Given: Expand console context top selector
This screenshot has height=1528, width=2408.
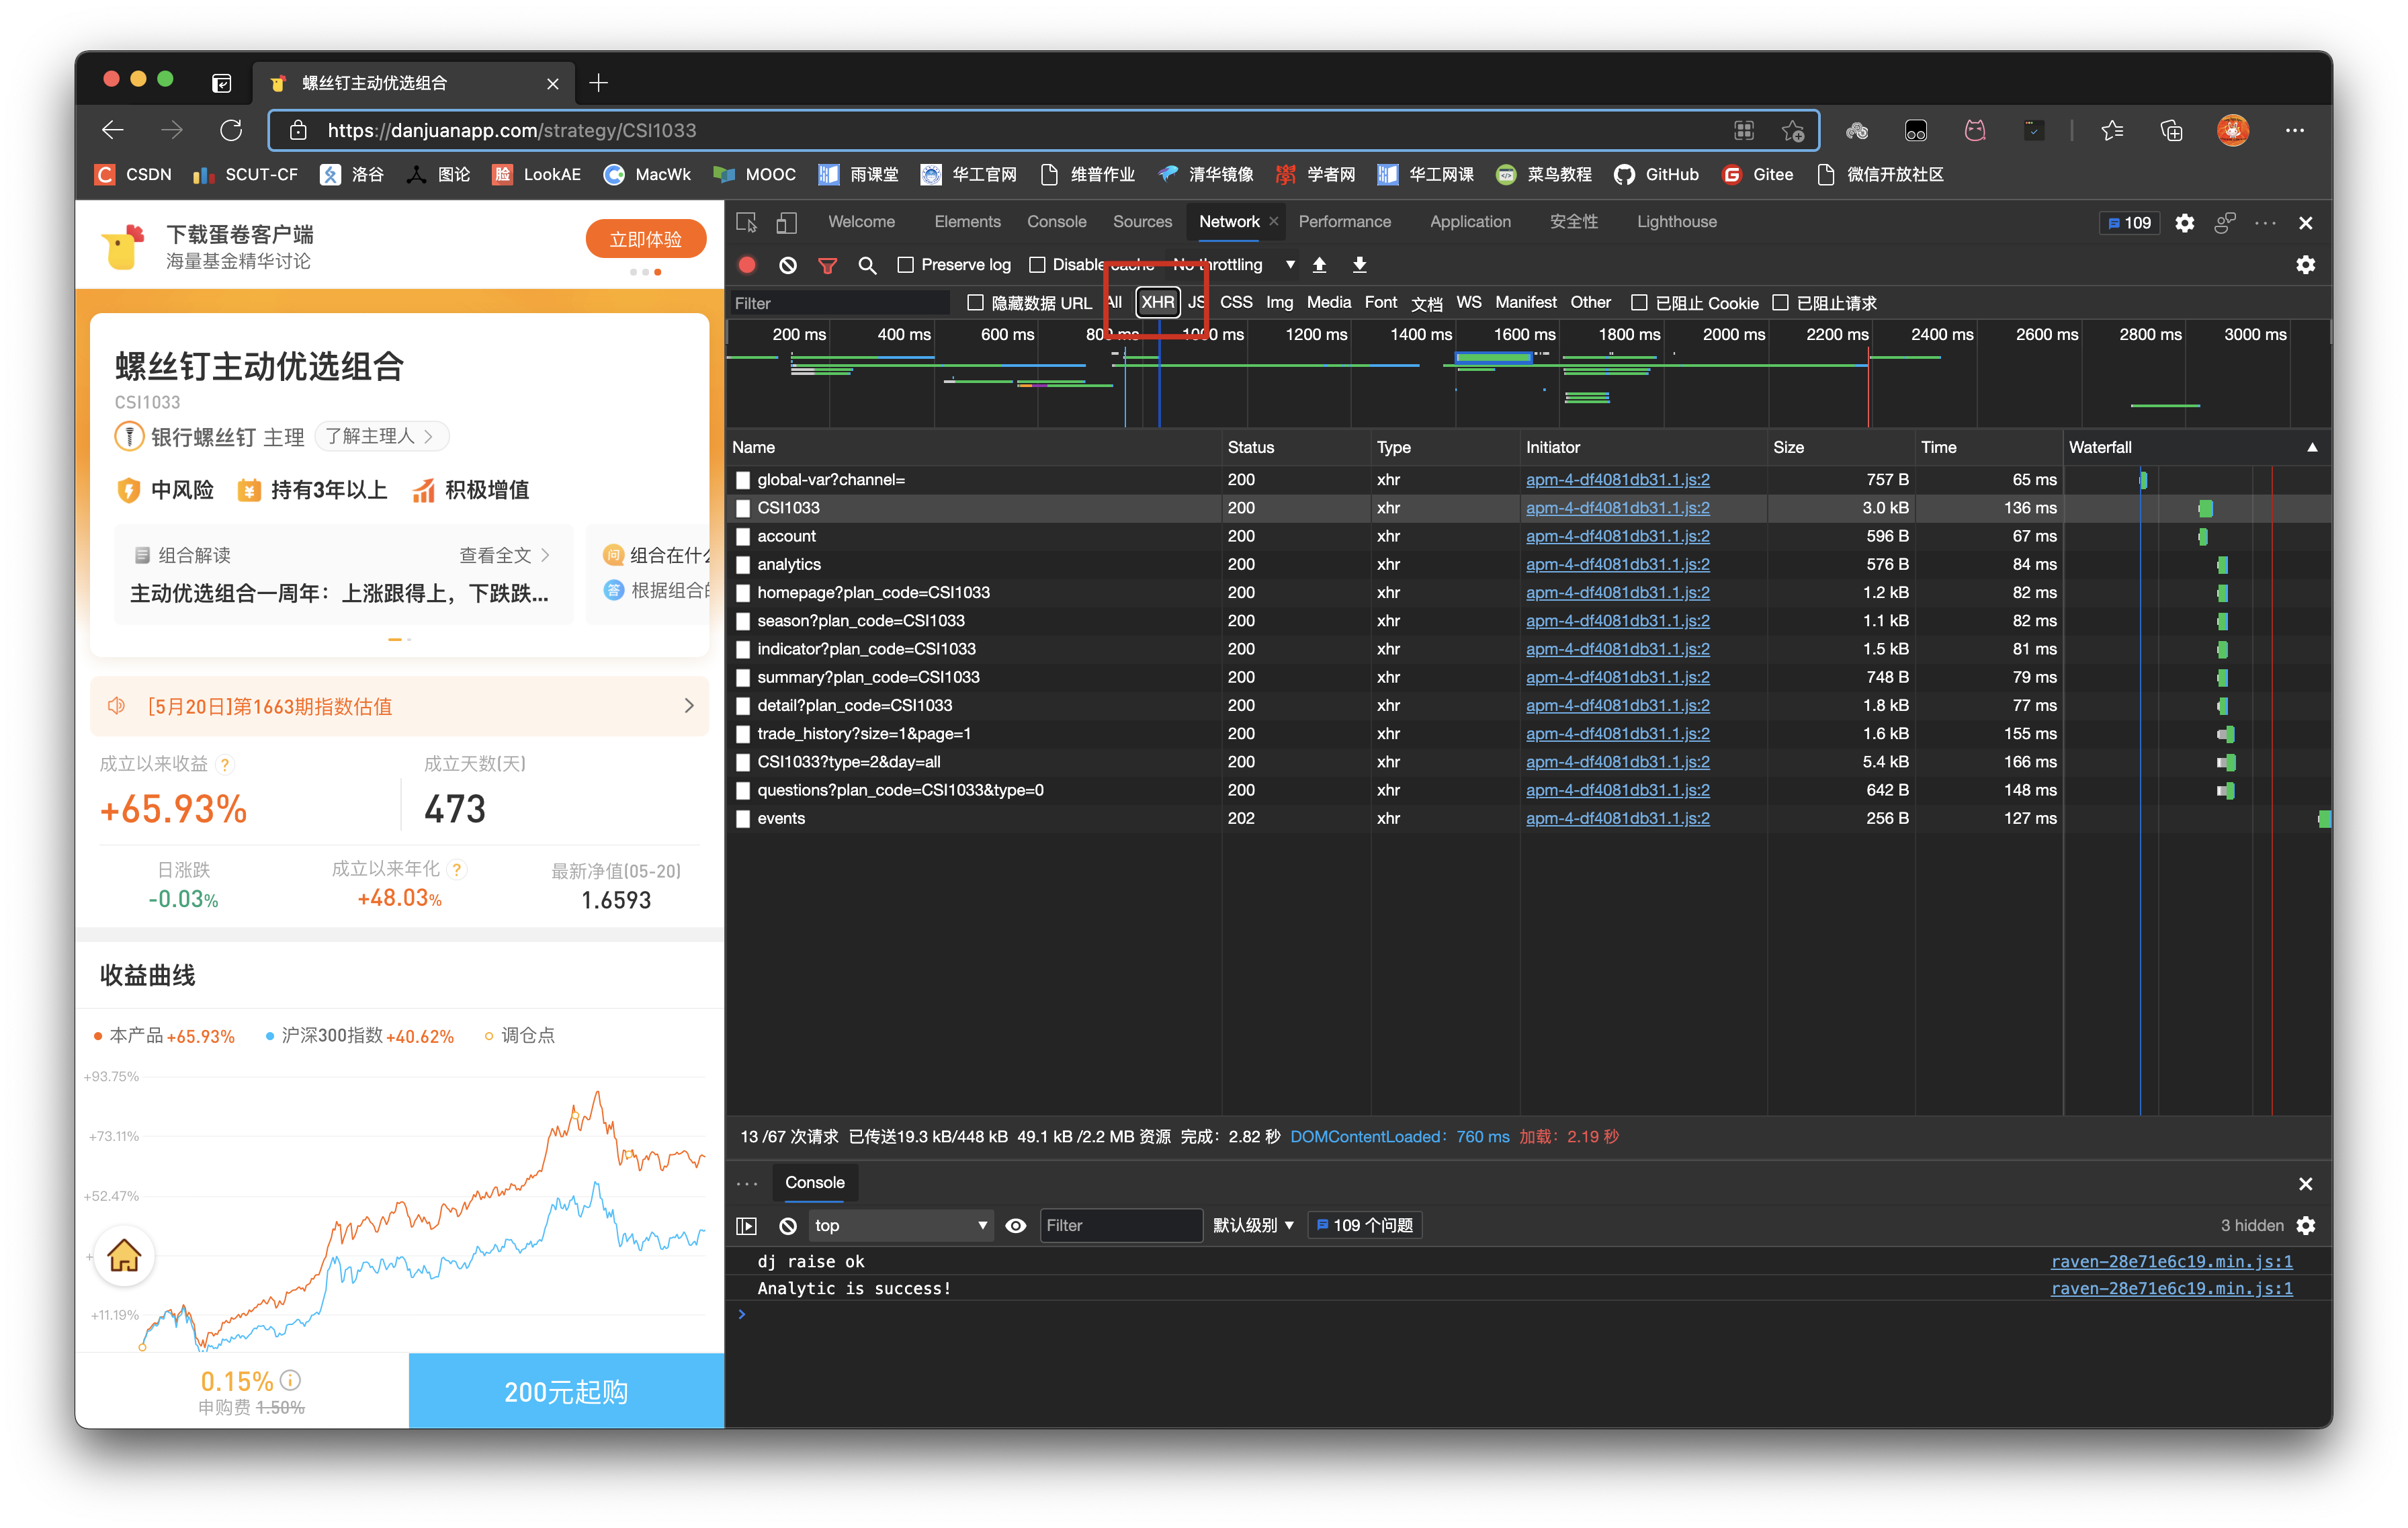Looking at the screenshot, I should [x=899, y=1225].
